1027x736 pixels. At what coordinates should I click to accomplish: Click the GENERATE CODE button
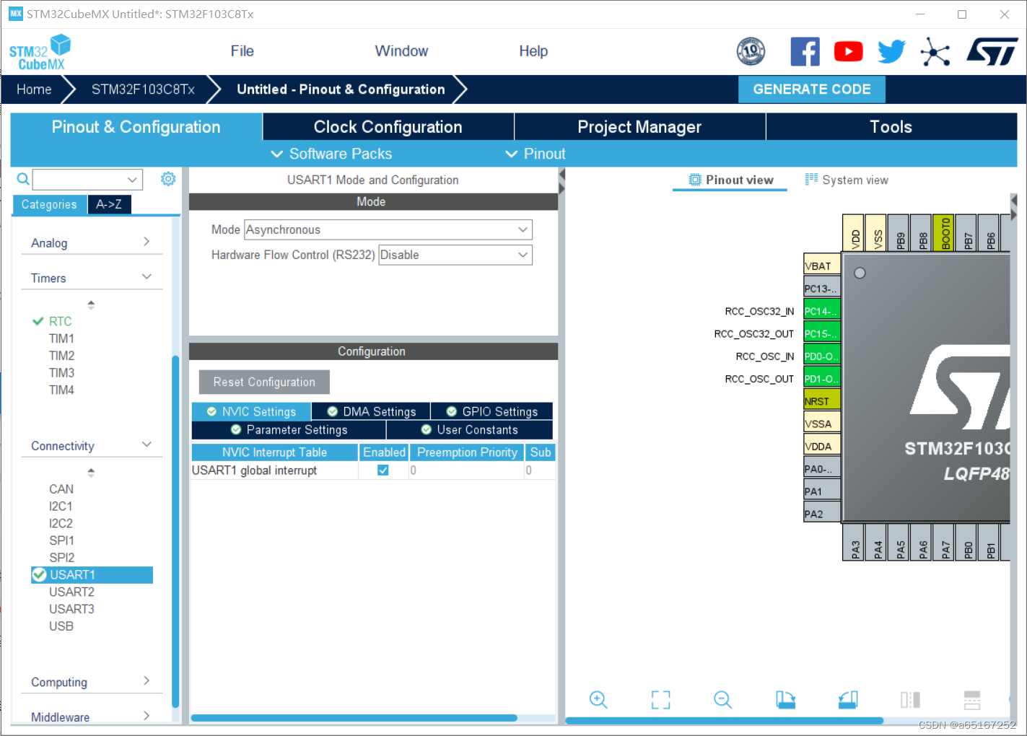point(812,89)
